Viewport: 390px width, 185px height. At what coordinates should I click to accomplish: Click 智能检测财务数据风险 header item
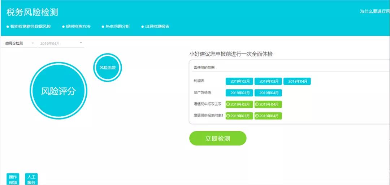click(30, 26)
